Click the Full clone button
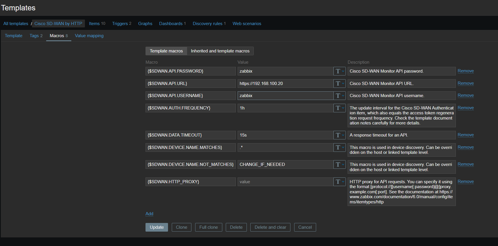This screenshot has width=498, height=246. click(x=208, y=227)
